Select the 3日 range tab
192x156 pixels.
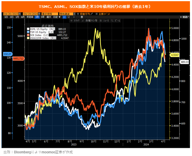[x=12, y=17]
